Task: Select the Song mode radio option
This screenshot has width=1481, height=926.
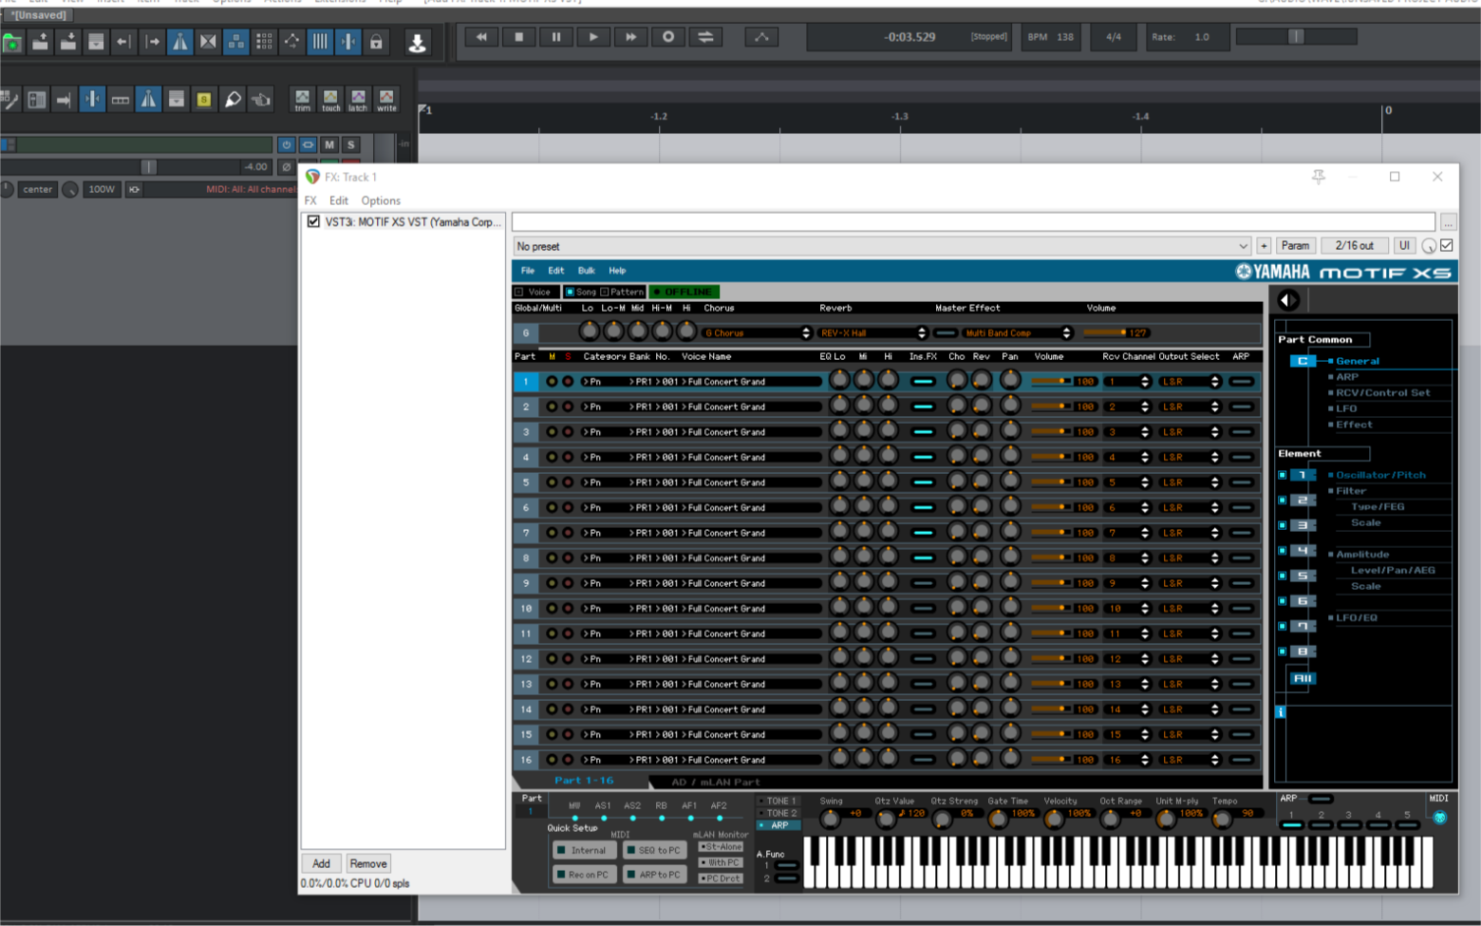Action: pos(571,292)
